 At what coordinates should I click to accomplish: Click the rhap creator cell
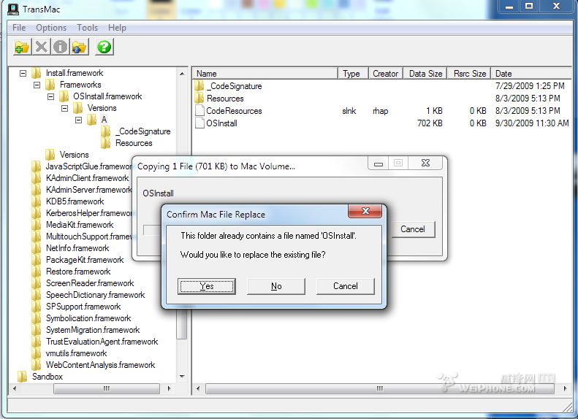[x=381, y=111]
